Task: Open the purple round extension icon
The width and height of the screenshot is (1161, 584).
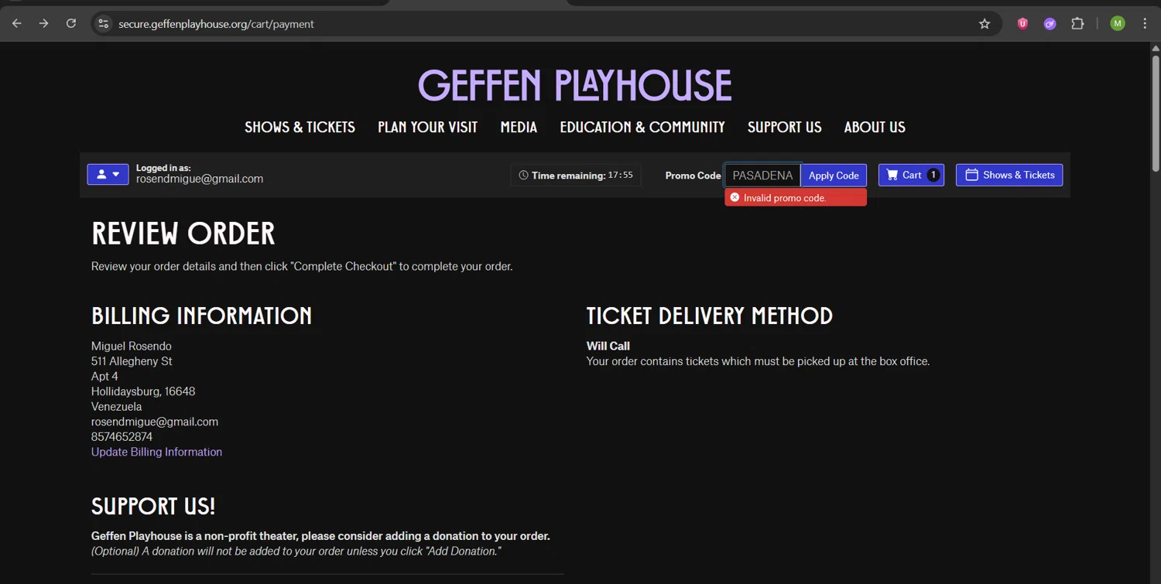Action: point(1050,24)
